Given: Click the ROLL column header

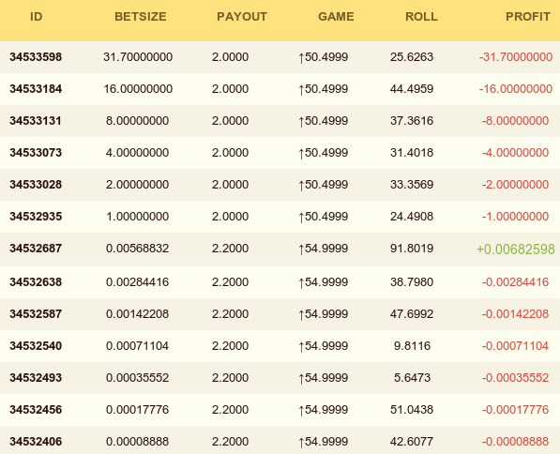Looking at the screenshot, I should 421,17.
